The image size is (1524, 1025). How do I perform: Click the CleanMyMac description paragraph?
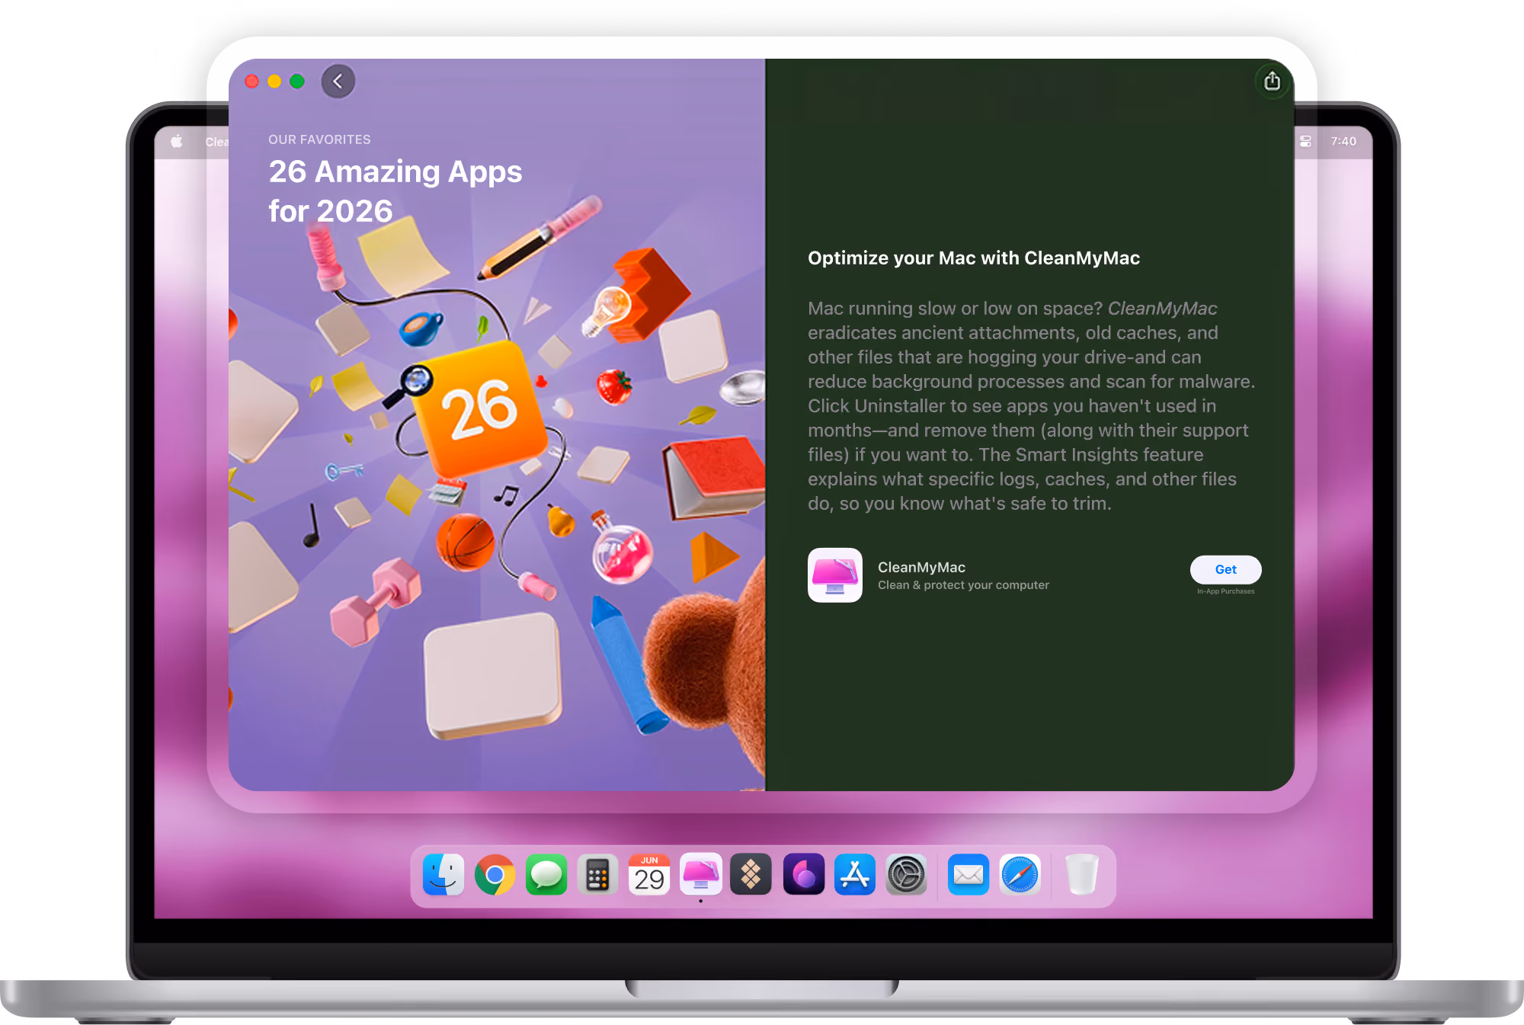click(x=1032, y=406)
